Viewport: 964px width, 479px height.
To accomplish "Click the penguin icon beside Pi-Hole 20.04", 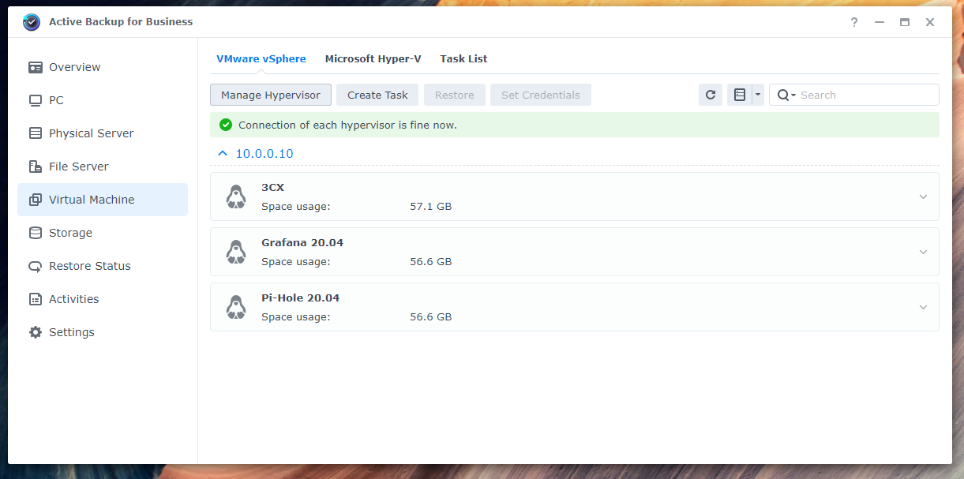I will tap(235, 307).
